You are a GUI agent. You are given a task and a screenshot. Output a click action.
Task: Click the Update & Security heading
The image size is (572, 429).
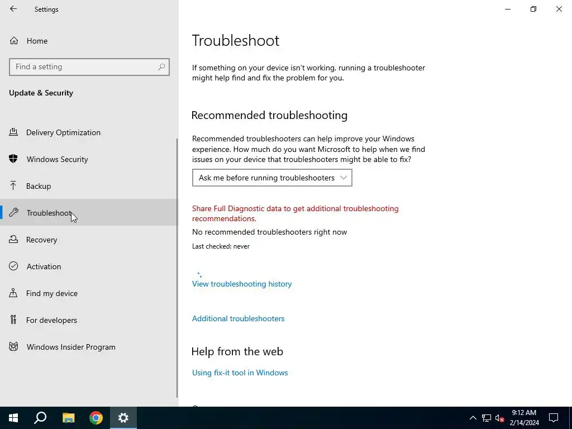click(41, 93)
